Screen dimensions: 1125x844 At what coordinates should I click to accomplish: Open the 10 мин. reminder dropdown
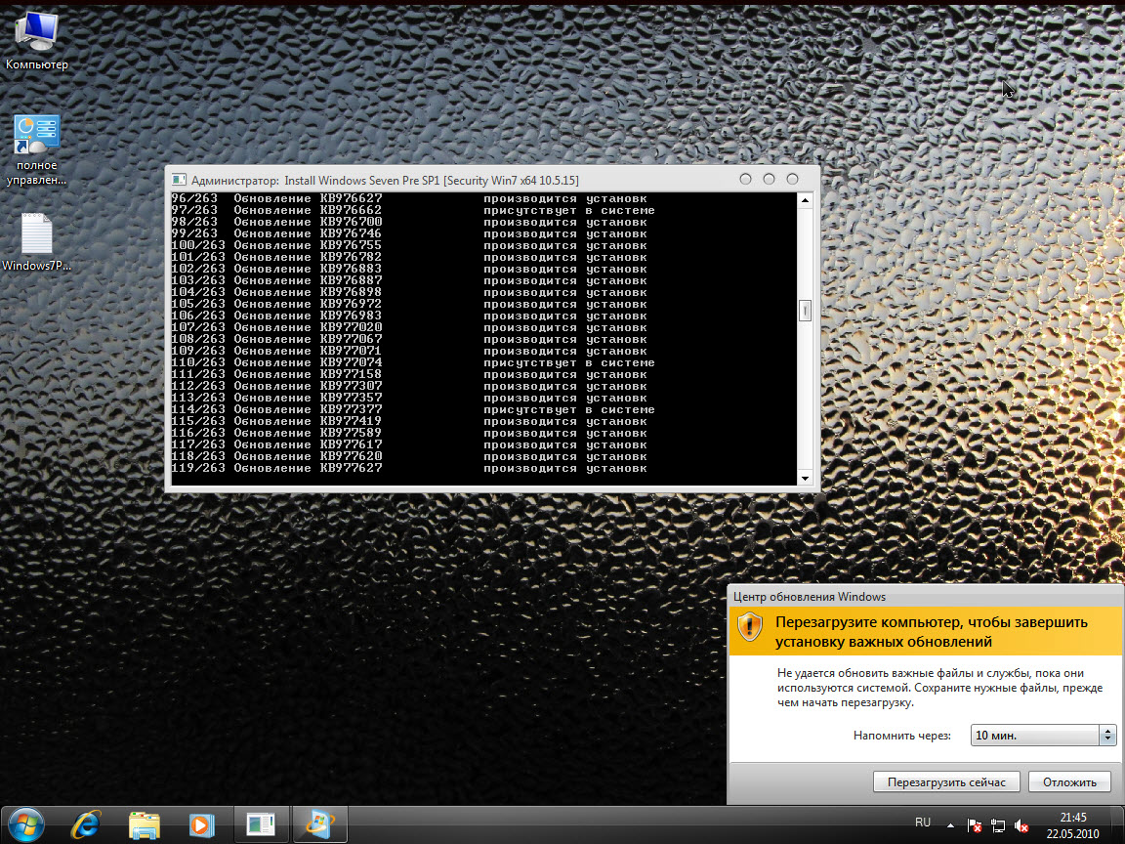click(1043, 736)
